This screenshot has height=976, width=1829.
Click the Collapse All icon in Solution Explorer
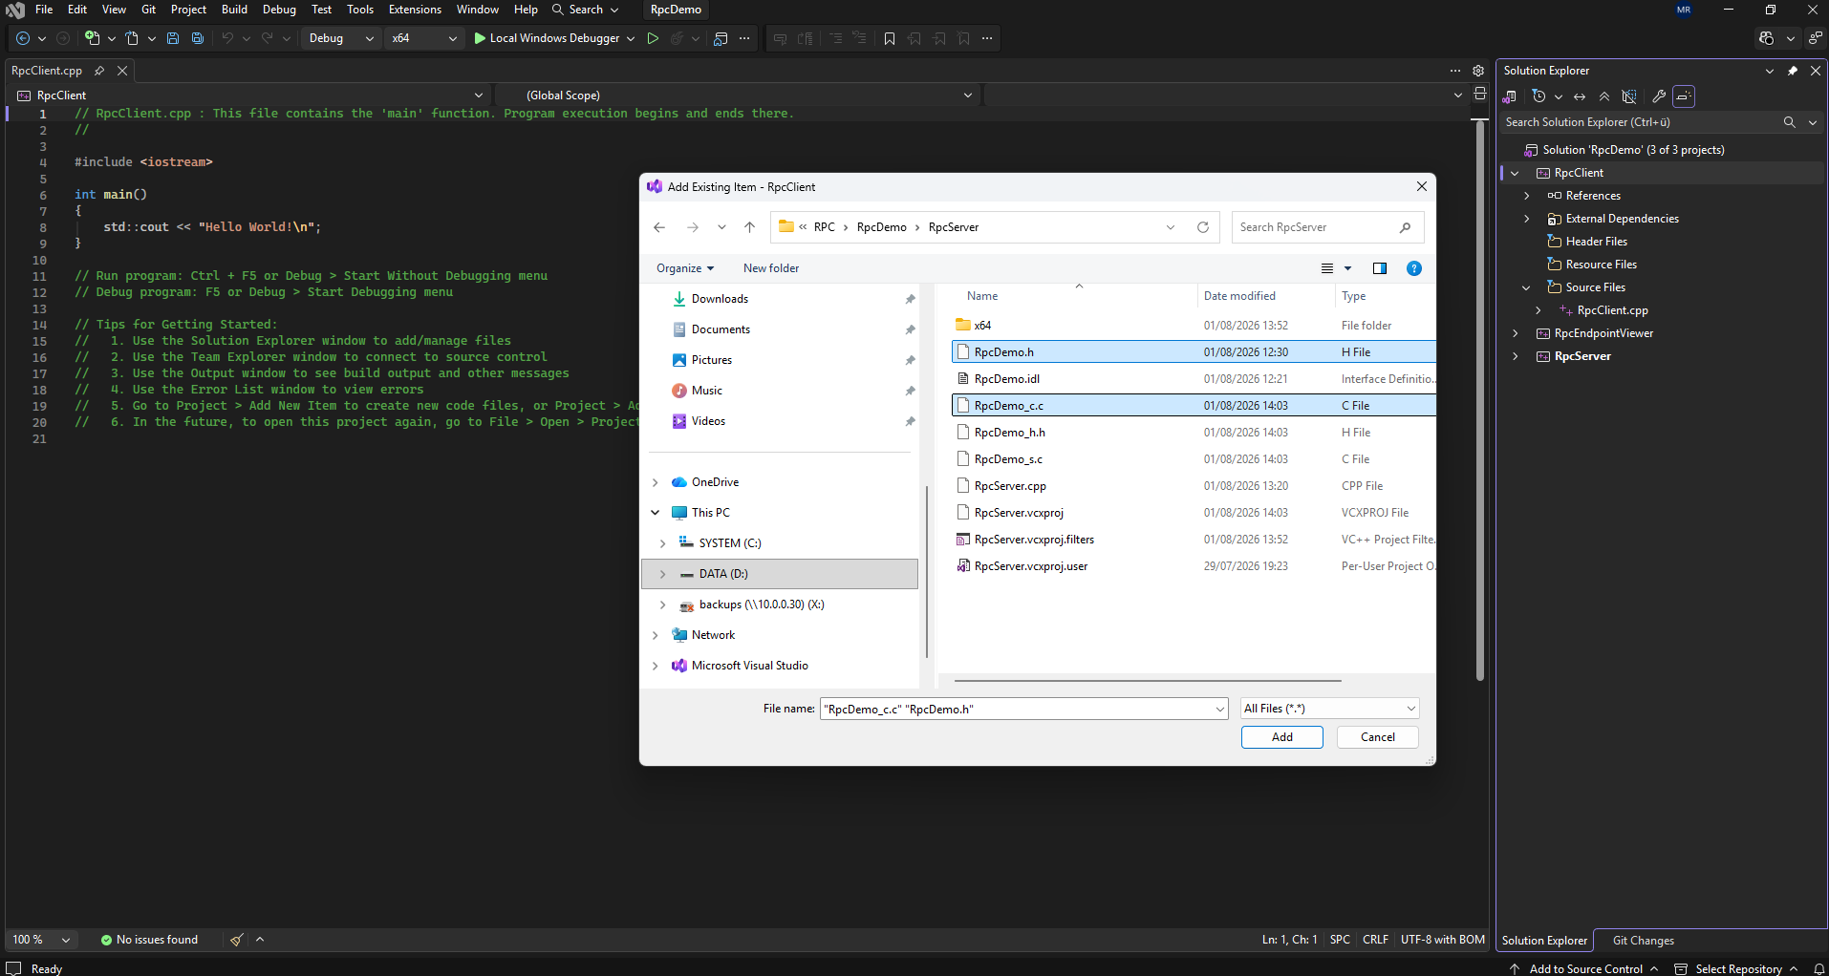pos(1604,96)
